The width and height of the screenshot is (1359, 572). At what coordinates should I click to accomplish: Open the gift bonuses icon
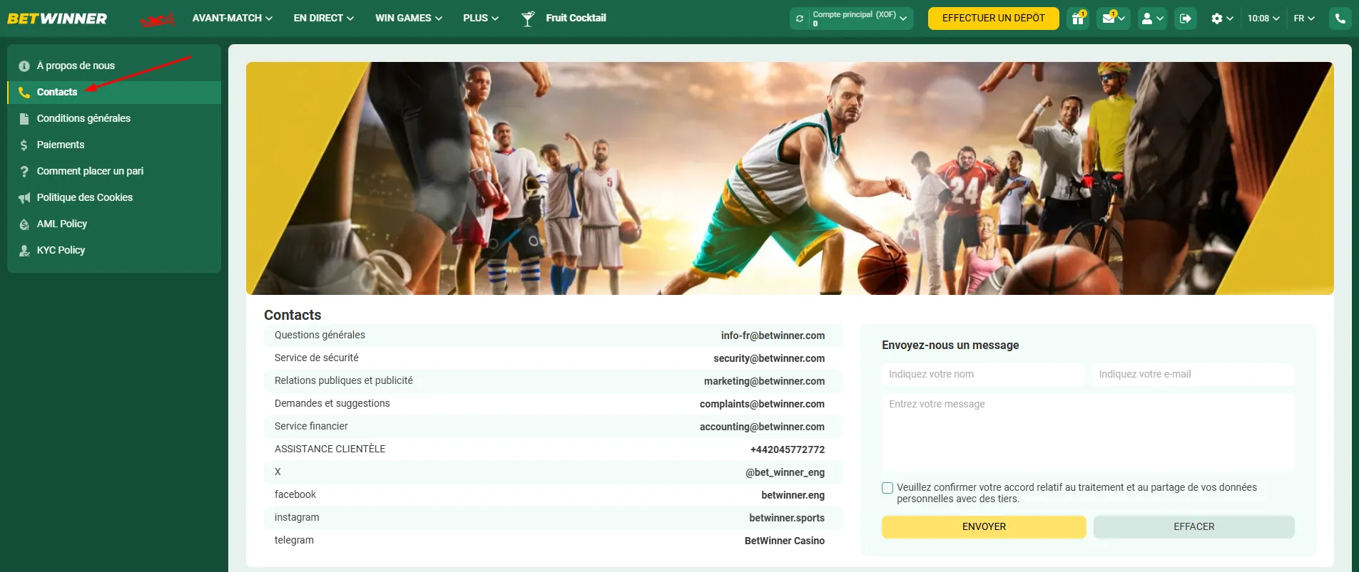[1078, 19]
